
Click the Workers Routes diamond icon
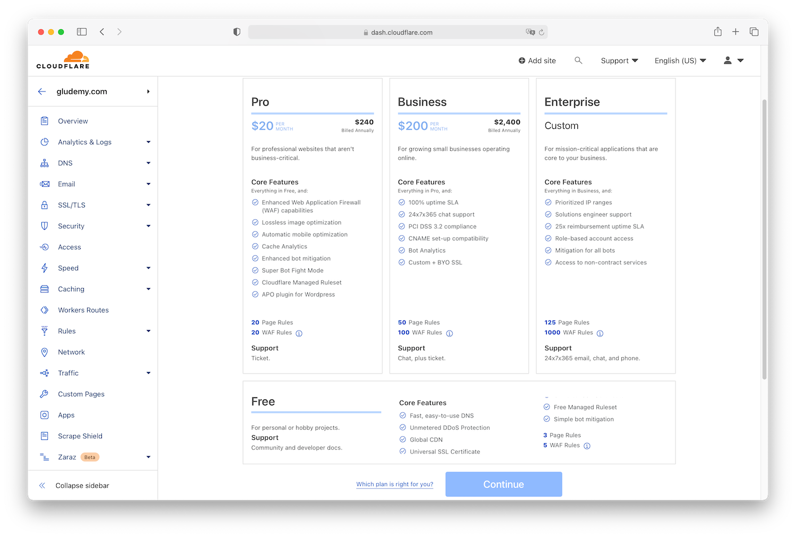[x=45, y=310]
